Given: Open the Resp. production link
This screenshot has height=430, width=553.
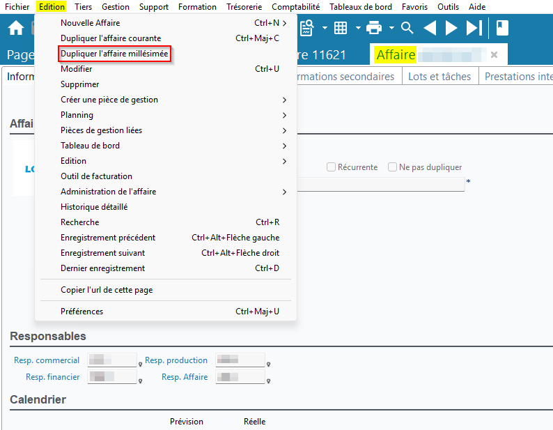Looking at the screenshot, I should [176, 360].
